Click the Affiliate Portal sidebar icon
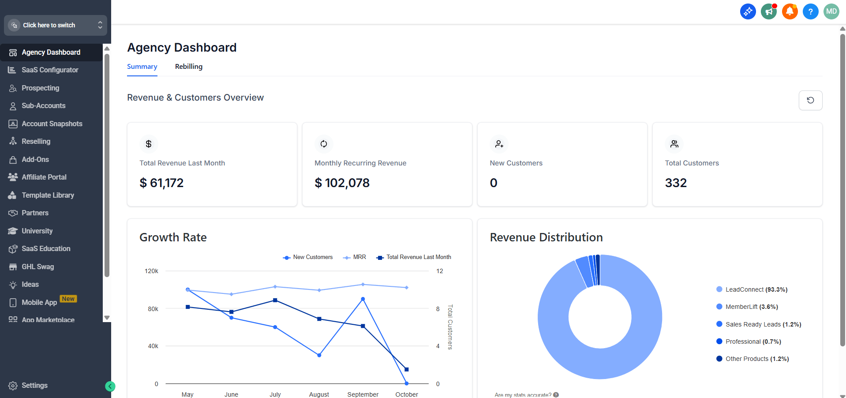Image resolution: width=846 pixels, height=398 pixels. point(13,177)
